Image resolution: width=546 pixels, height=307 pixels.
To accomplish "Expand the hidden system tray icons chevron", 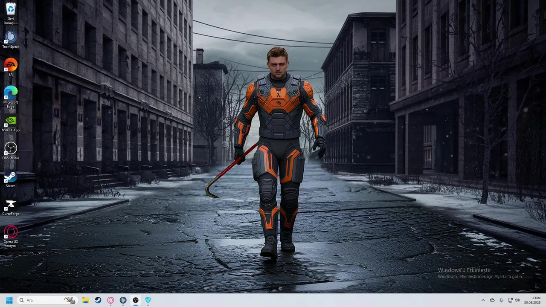I will [x=483, y=300].
